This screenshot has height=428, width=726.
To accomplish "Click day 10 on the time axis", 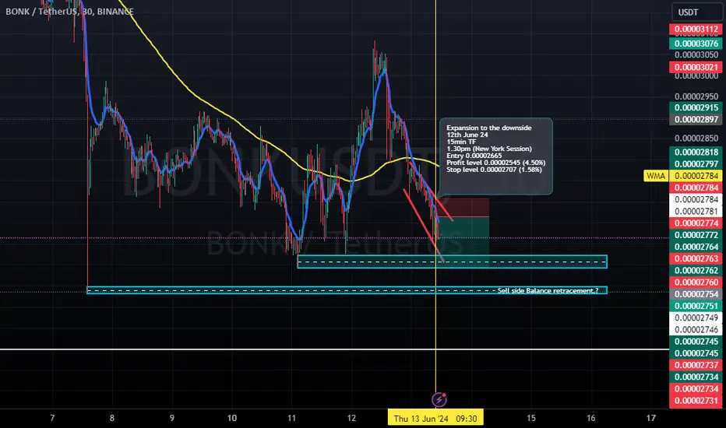I will [232, 418].
